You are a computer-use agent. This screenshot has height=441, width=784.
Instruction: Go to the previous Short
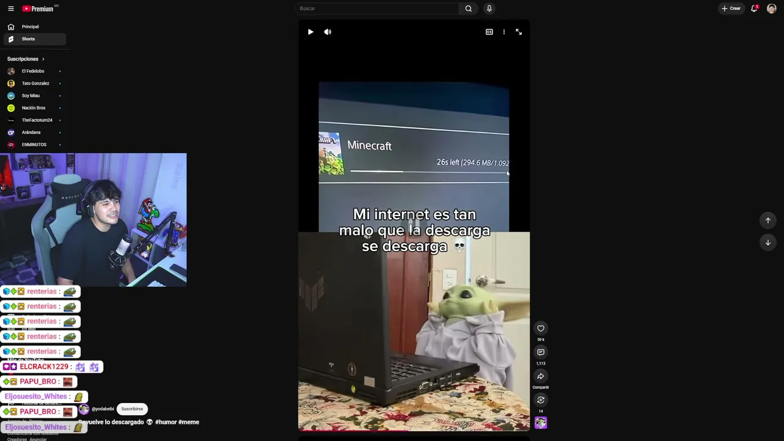point(768,221)
